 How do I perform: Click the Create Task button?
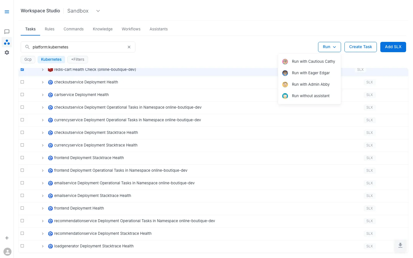361,47
